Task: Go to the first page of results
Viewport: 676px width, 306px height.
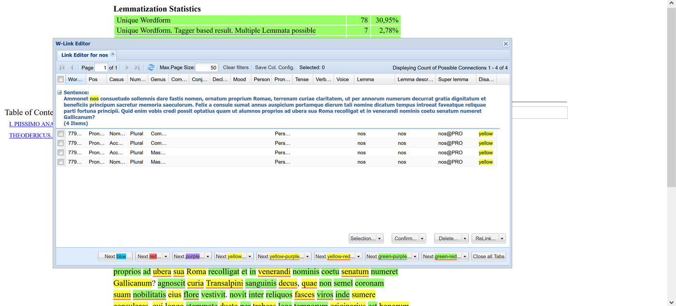Action: pos(62,68)
